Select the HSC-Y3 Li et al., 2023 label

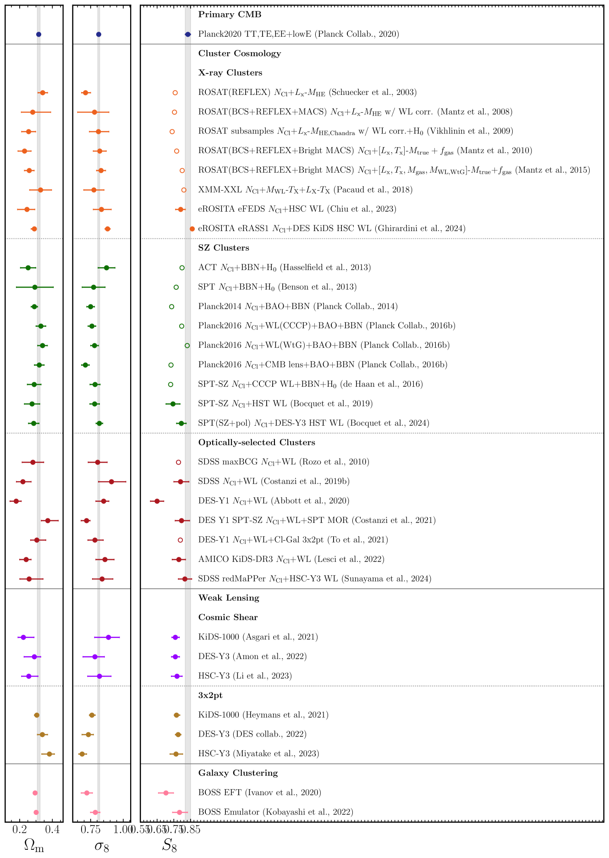[x=245, y=676]
